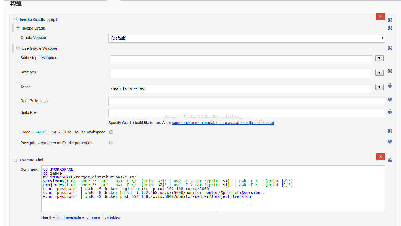
Task: Expand the Tasks field
Action: pyautogui.click(x=379, y=87)
